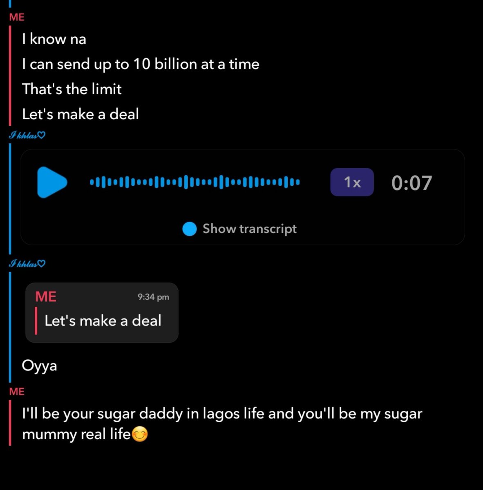The image size is (483, 490).
Task: Tap the Ikhlas sender name above voice note
Action: tap(27, 135)
